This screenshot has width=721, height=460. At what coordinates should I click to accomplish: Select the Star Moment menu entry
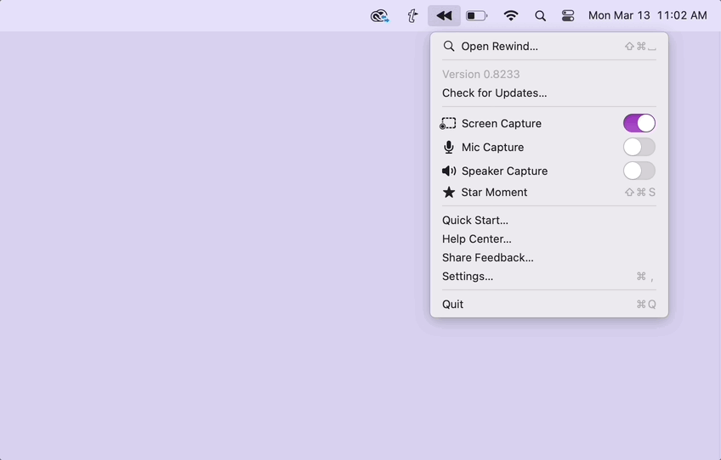pos(549,192)
